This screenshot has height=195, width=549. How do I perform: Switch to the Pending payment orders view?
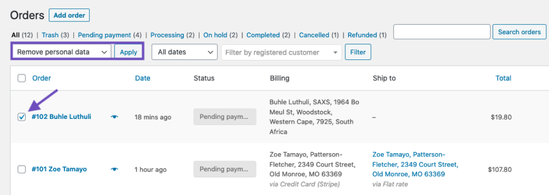click(105, 35)
